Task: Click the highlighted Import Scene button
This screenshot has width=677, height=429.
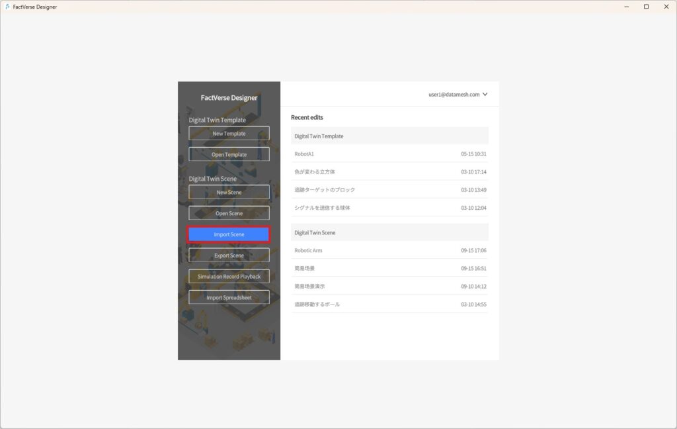Action: 229,234
